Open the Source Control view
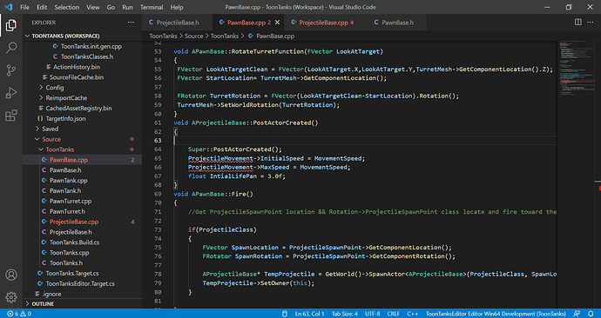 click(11, 70)
